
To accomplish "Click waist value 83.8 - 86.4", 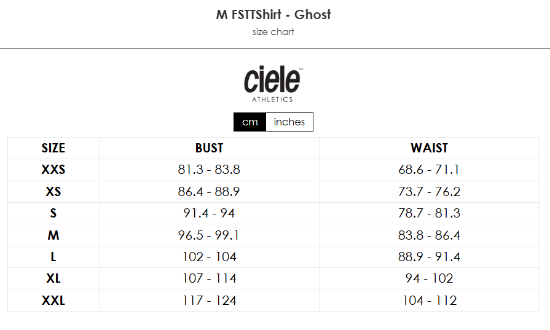I will click(430, 235).
